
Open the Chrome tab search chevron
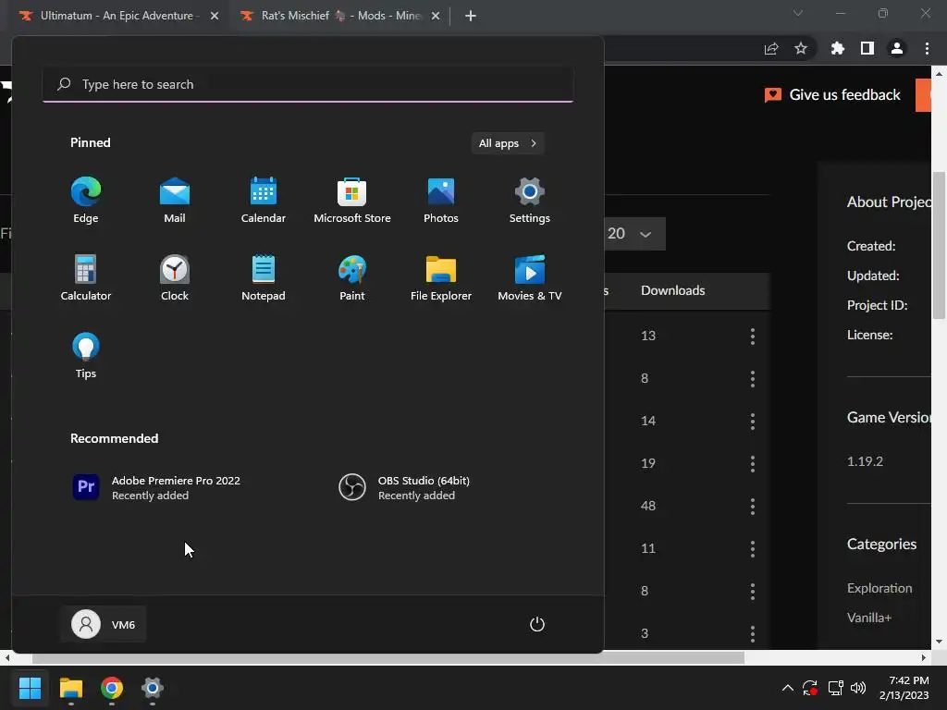pyautogui.click(x=798, y=13)
